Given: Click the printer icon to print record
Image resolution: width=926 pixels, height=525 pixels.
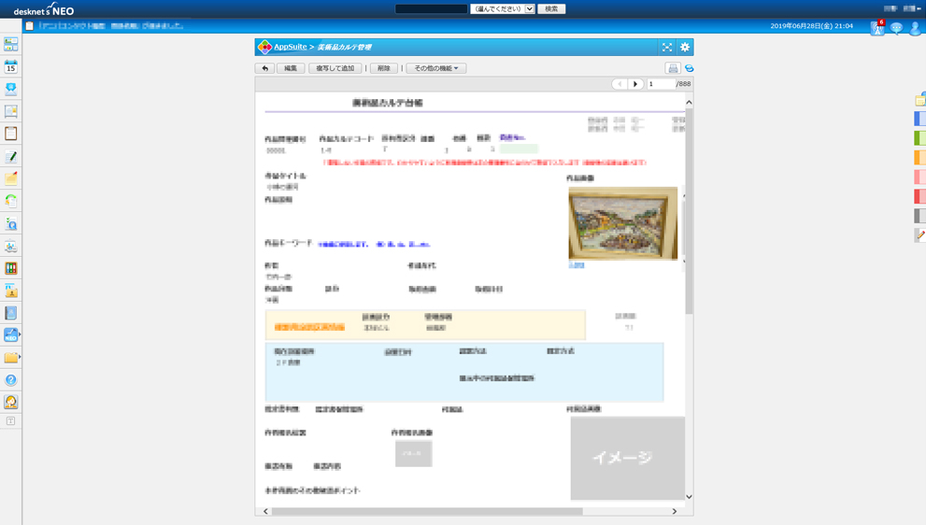Looking at the screenshot, I should point(672,68).
